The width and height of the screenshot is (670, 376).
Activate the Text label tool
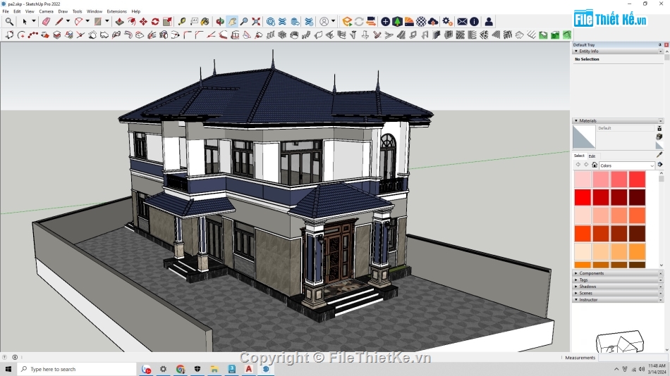pyautogui.click(x=194, y=21)
